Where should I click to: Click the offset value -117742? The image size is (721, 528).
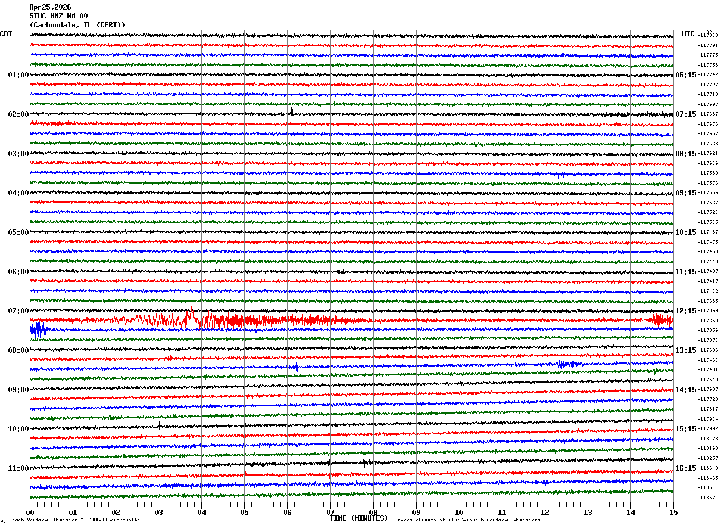click(x=708, y=75)
